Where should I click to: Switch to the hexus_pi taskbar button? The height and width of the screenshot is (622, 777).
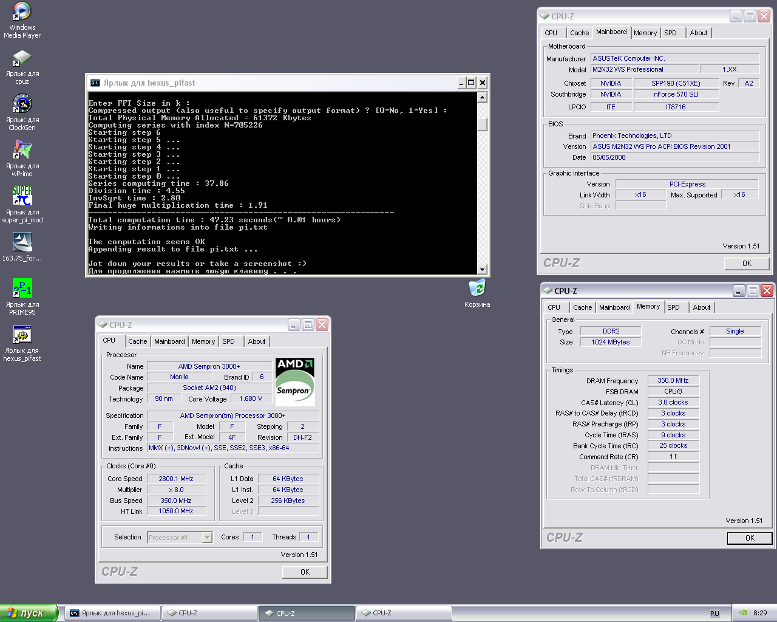click(x=113, y=613)
